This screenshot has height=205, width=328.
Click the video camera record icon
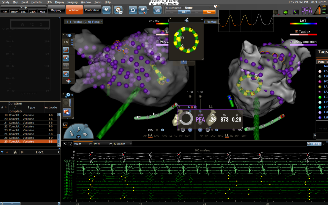pyautogui.click(x=142, y=10)
